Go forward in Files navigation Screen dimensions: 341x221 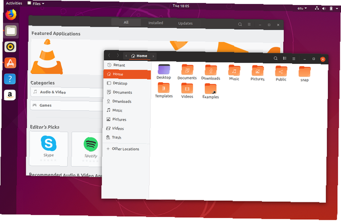coord(118,56)
